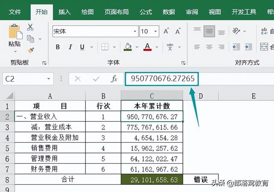Open underline style dropdown arrow
Viewport: 274px width, 192px height.
point(92,47)
